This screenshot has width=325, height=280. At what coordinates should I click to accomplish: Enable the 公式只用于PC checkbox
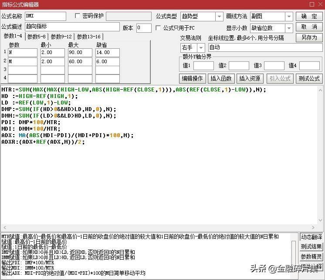(158, 28)
